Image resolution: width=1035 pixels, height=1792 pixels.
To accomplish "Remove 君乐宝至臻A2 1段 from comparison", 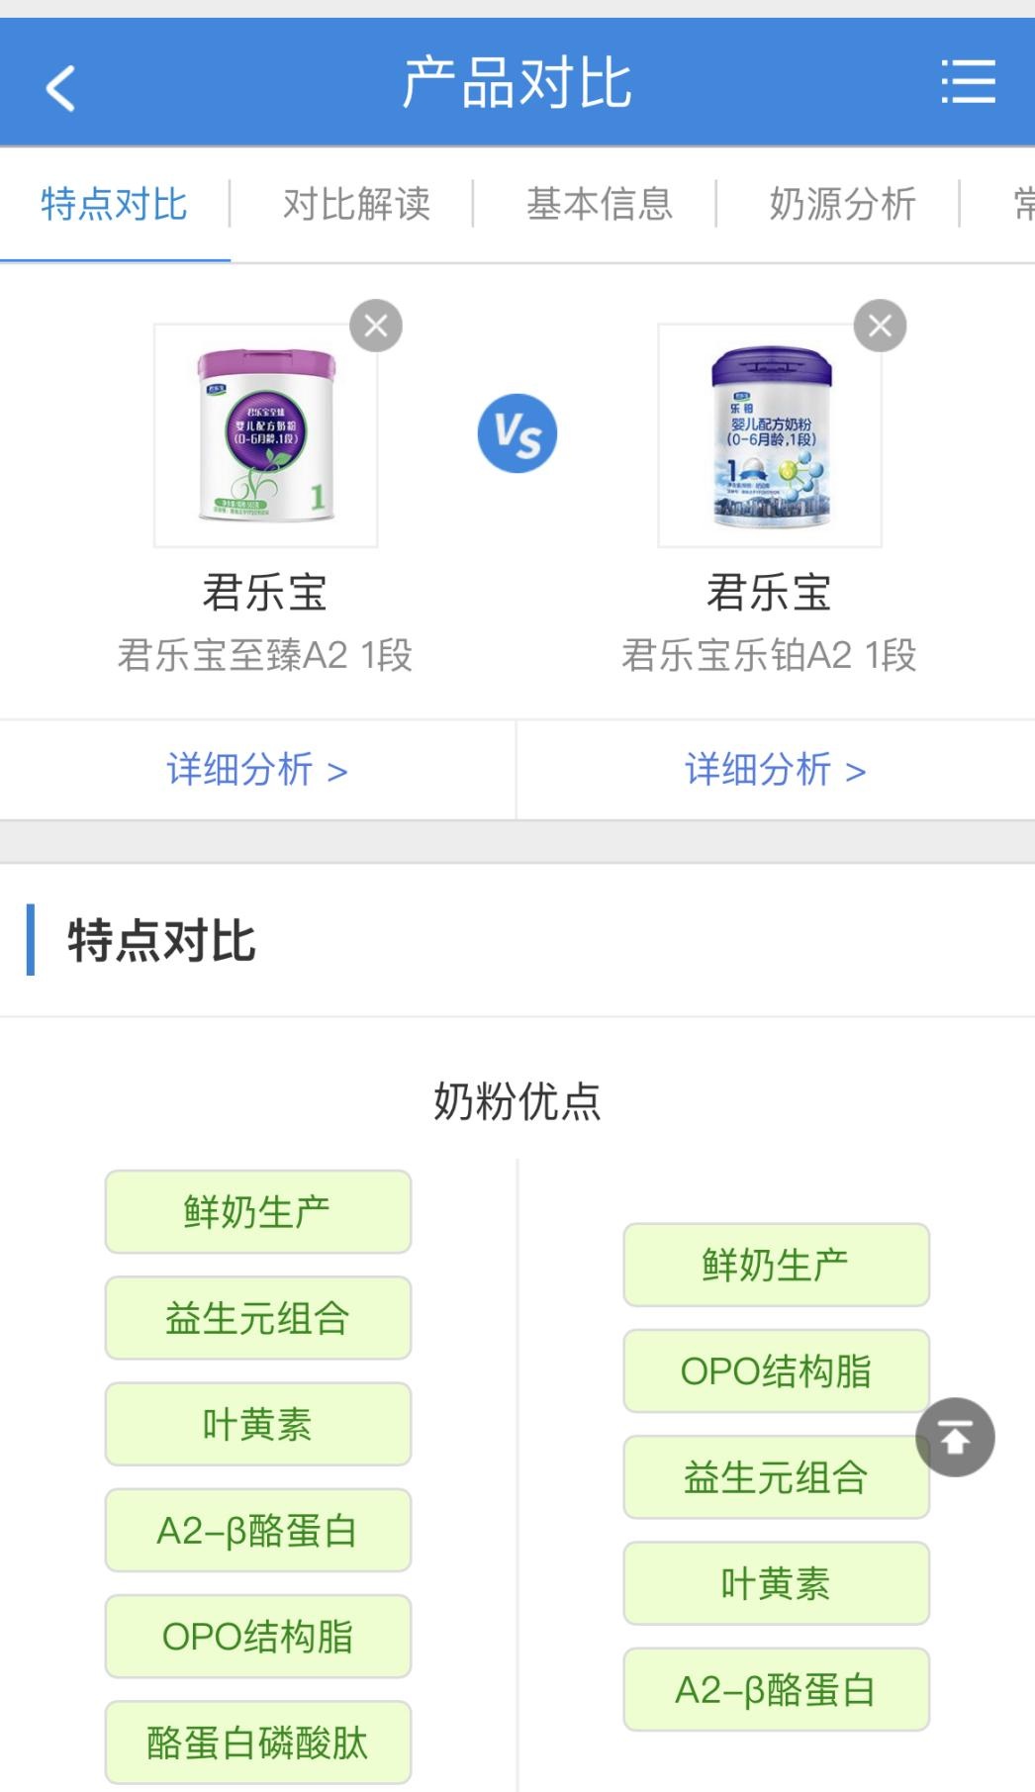I will point(376,326).
